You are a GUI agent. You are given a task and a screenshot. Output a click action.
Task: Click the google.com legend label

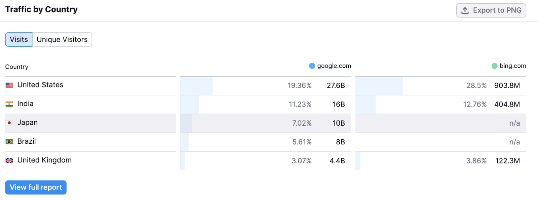(x=334, y=66)
